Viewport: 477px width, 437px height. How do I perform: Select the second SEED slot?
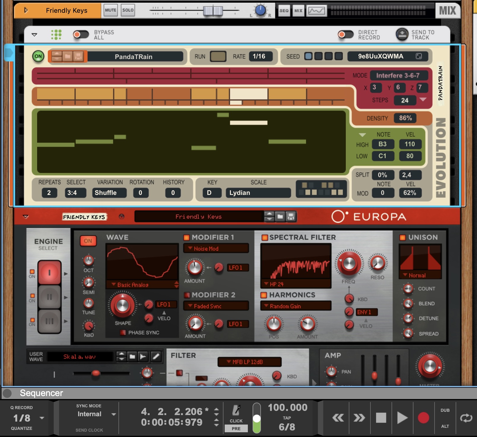[x=318, y=56]
